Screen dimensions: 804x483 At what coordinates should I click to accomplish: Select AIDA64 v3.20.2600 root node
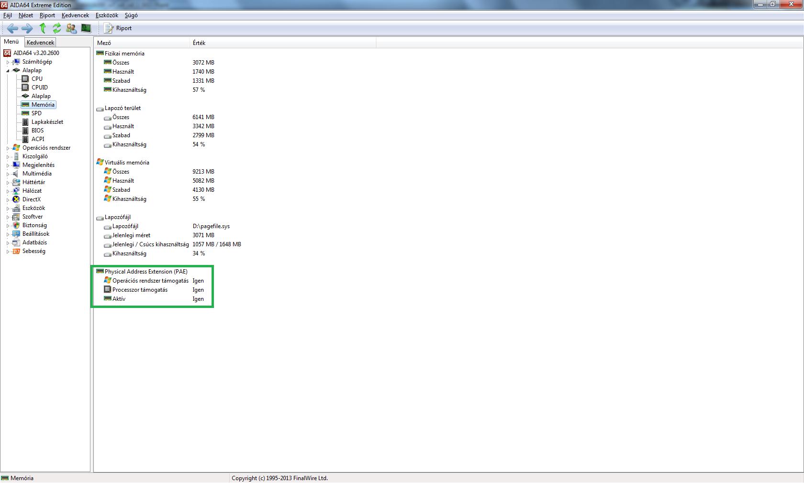click(36, 53)
